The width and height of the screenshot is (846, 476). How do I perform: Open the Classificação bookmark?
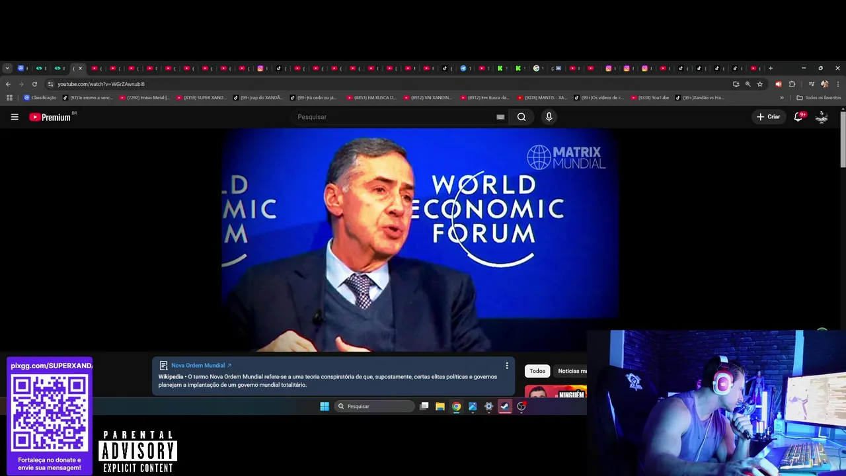click(40, 98)
